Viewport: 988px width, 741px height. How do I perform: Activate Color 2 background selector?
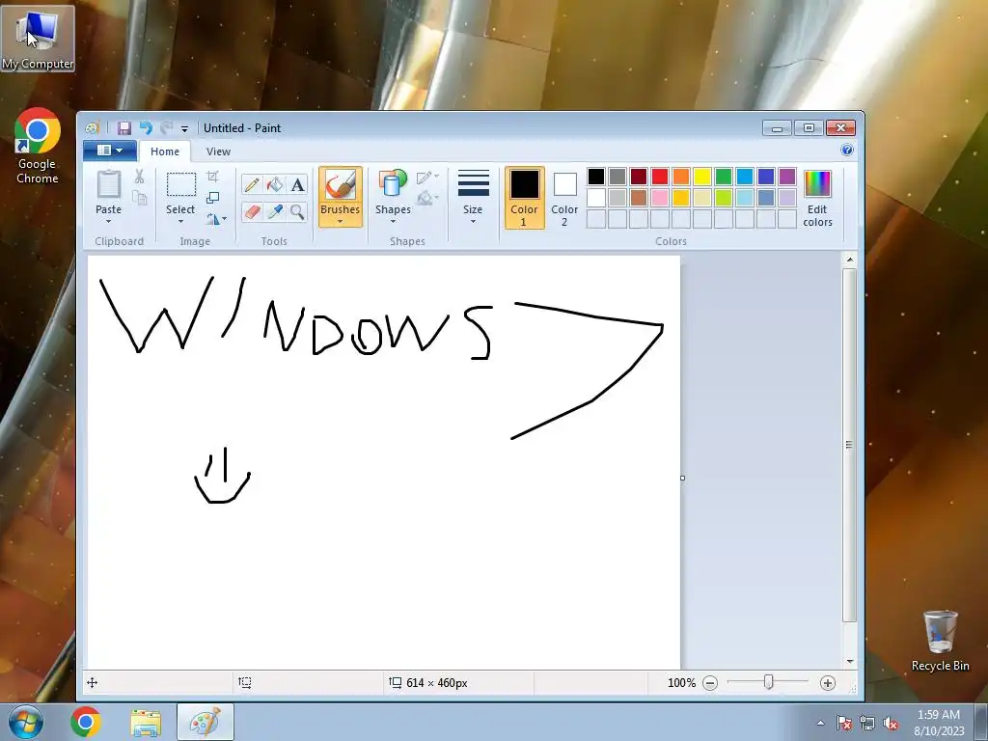coord(564,198)
